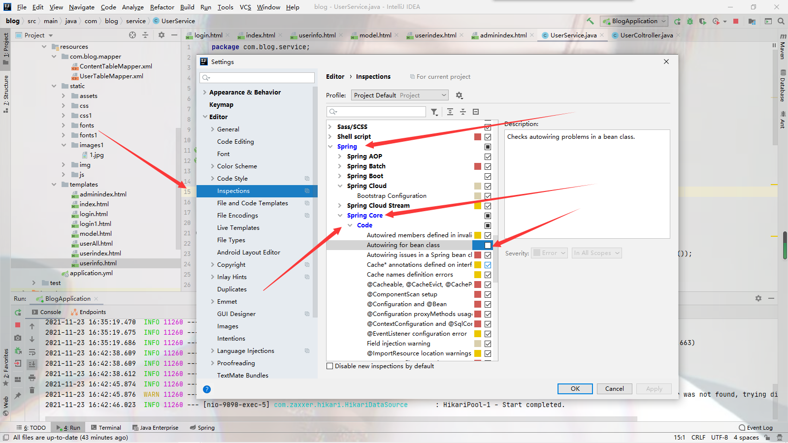Open Search Everywhere magnifier icon

pos(781,21)
